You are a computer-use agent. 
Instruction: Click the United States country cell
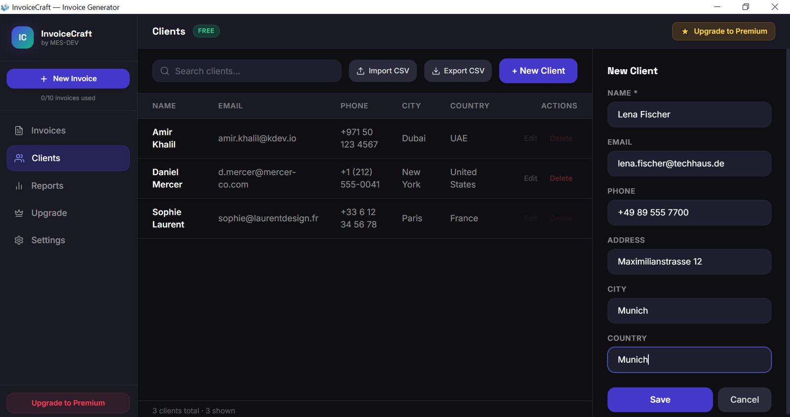pos(464,178)
